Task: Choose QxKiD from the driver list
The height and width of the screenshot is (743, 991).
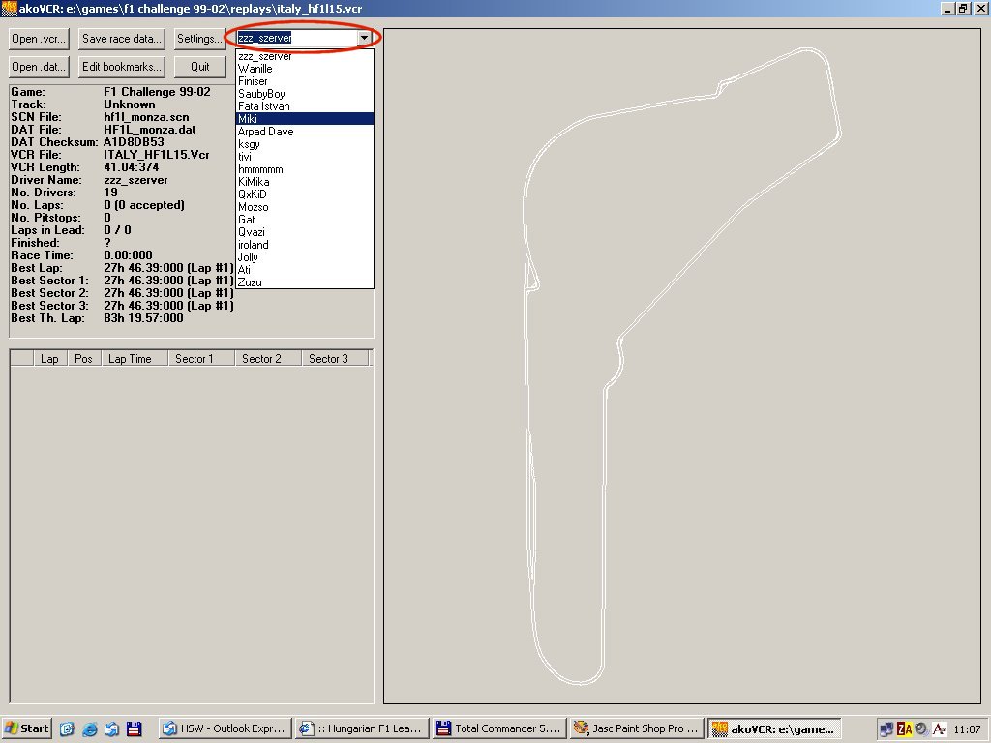Action: (305, 193)
